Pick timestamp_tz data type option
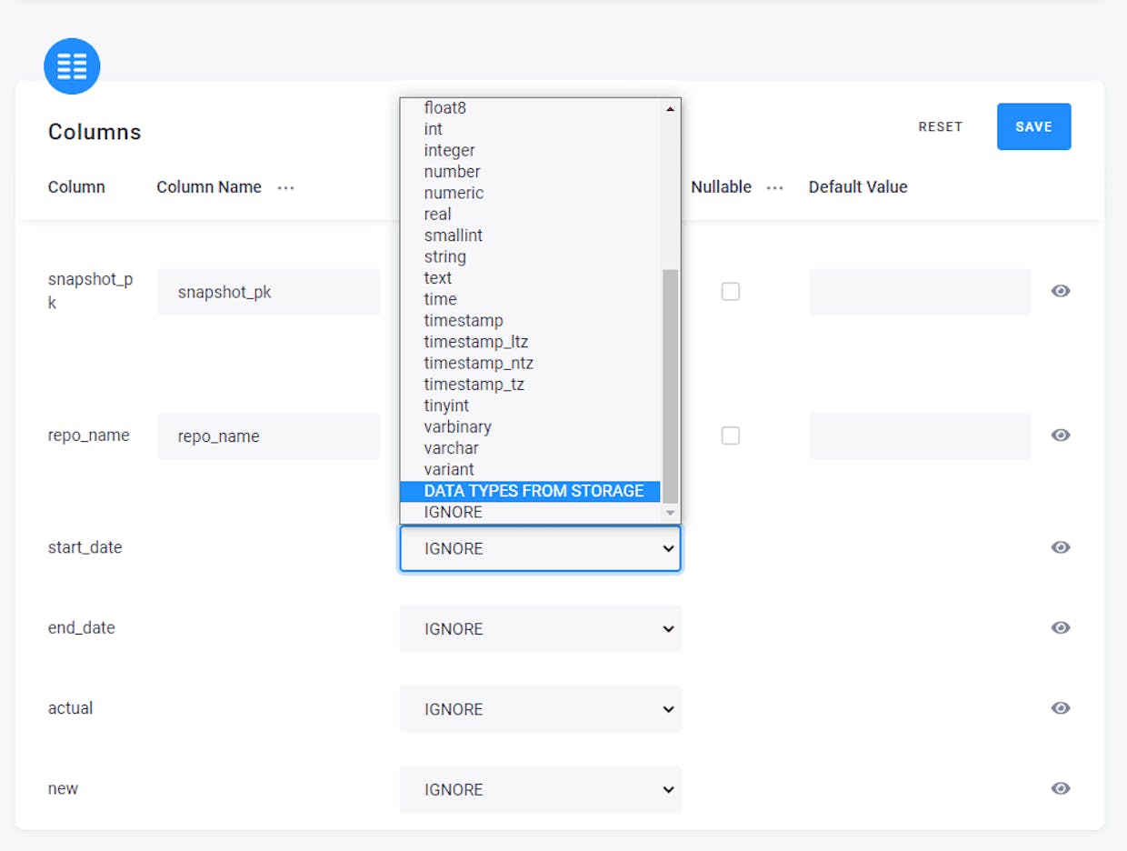Screen dimensions: 1127x851 pyautogui.click(x=530, y=385)
